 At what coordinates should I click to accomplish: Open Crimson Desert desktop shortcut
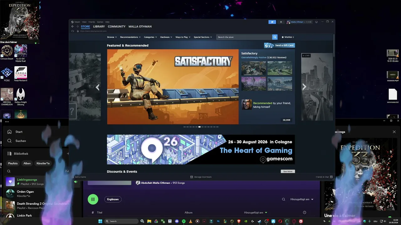pos(7,52)
